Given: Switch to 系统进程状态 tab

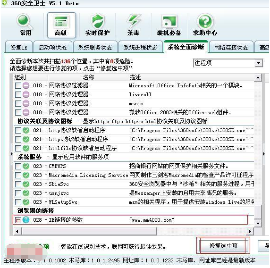Looking at the screenshot, I should pyautogui.click(x=141, y=47).
